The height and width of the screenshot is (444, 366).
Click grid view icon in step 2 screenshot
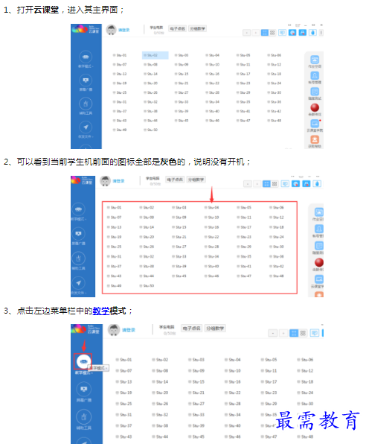coord(274,184)
